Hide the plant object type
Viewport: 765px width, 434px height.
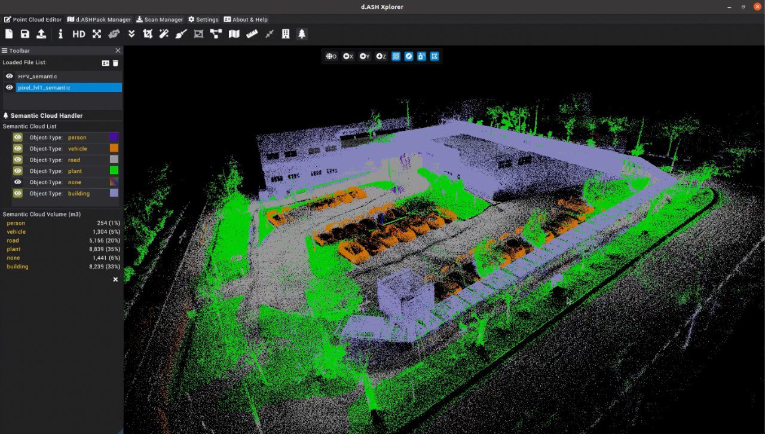[18, 171]
